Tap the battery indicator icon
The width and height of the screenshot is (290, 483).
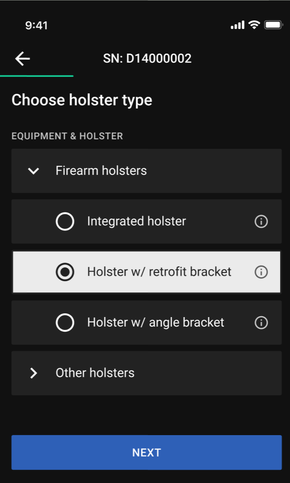[273, 25]
